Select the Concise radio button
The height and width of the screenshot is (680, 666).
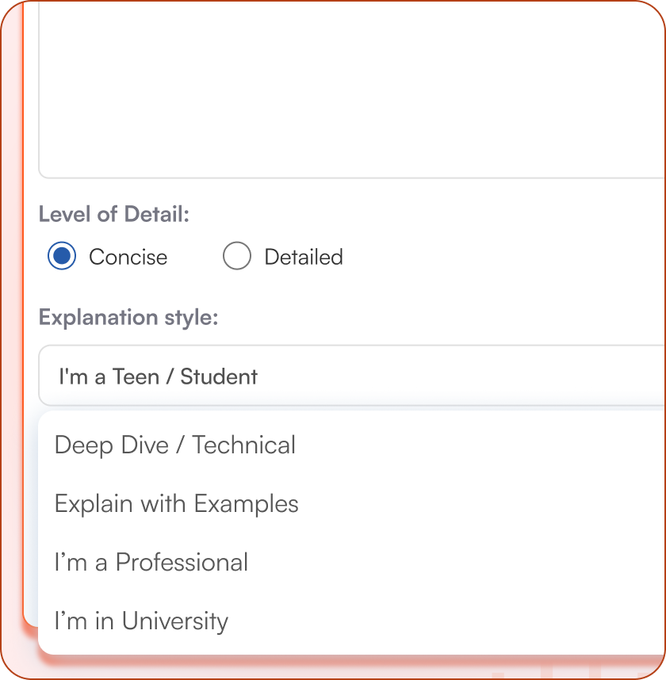click(62, 257)
